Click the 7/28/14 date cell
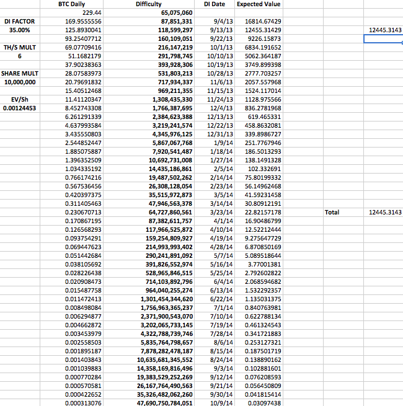The width and height of the screenshot is (403, 406). [x=215, y=333]
